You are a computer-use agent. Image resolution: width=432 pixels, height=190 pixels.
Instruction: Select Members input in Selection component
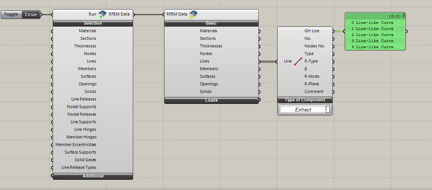pos(87,69)
